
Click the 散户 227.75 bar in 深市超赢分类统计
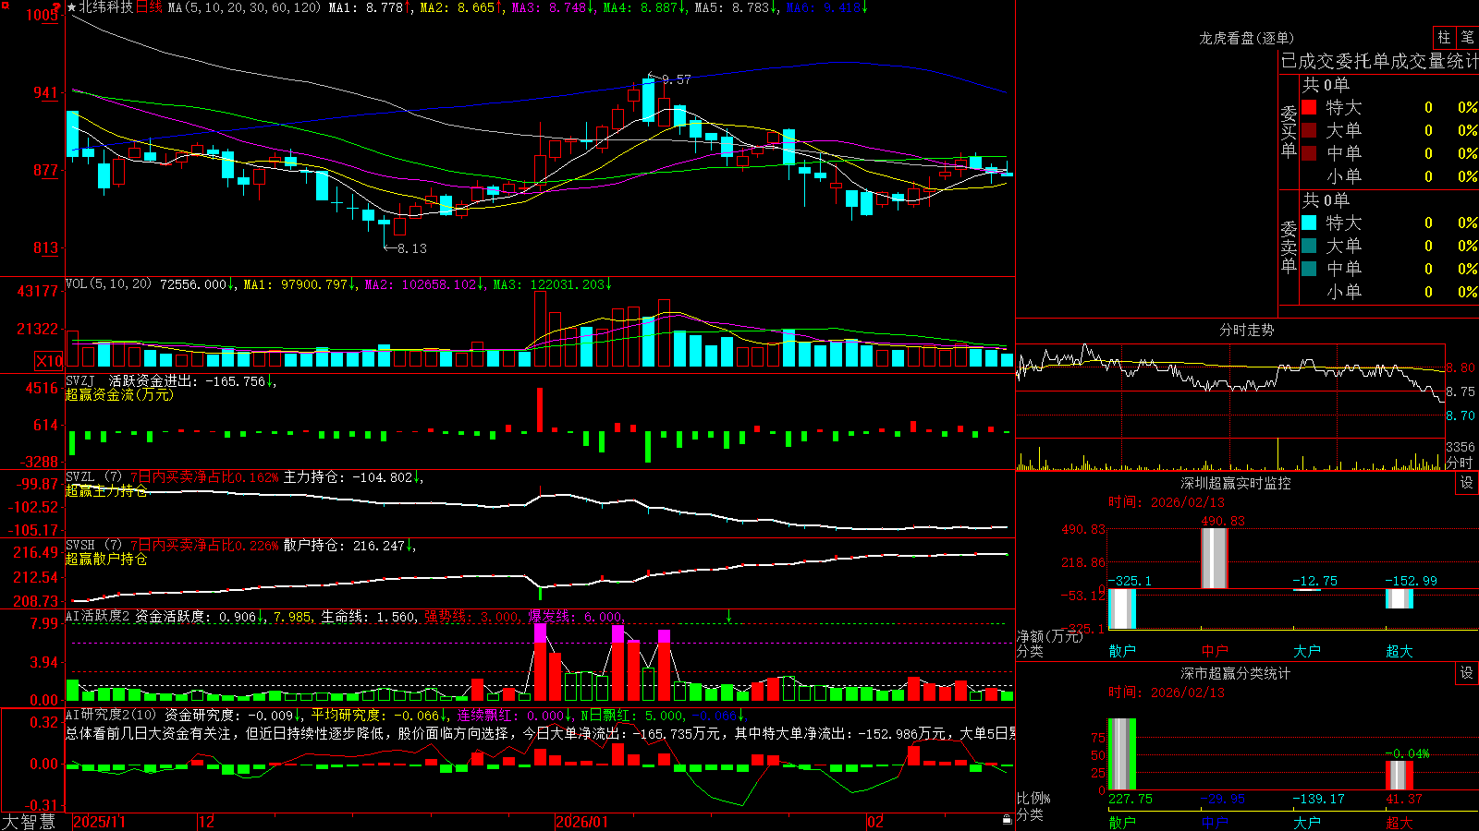1122,754
